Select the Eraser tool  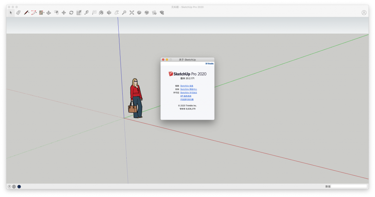[x=18, y=13]
